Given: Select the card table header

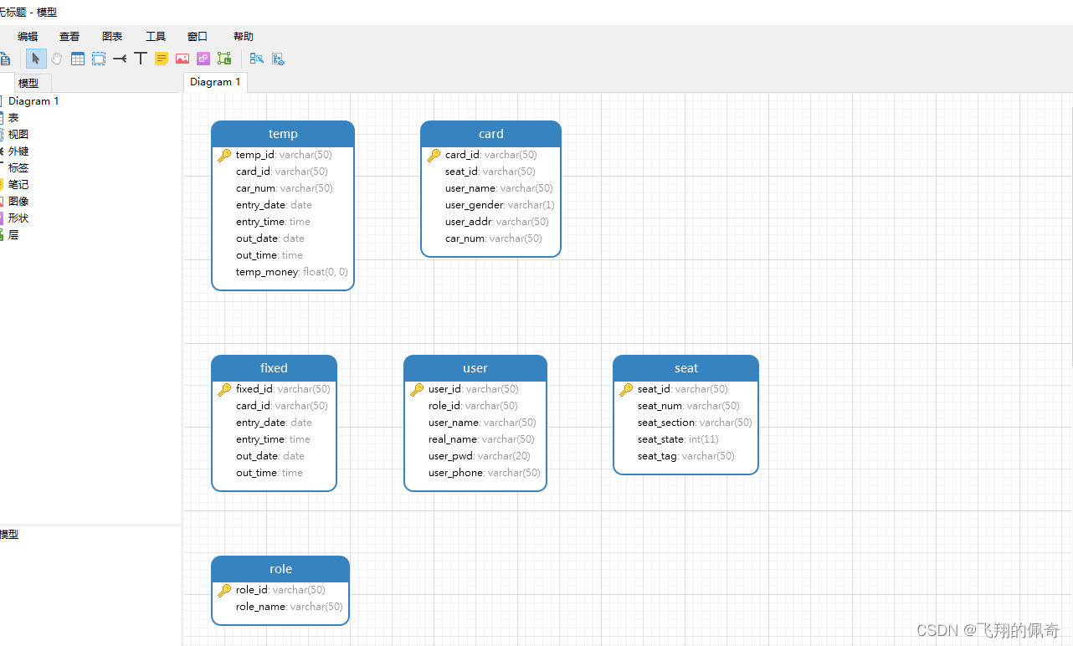Looking at the screenshot, I should coord(491,134).
